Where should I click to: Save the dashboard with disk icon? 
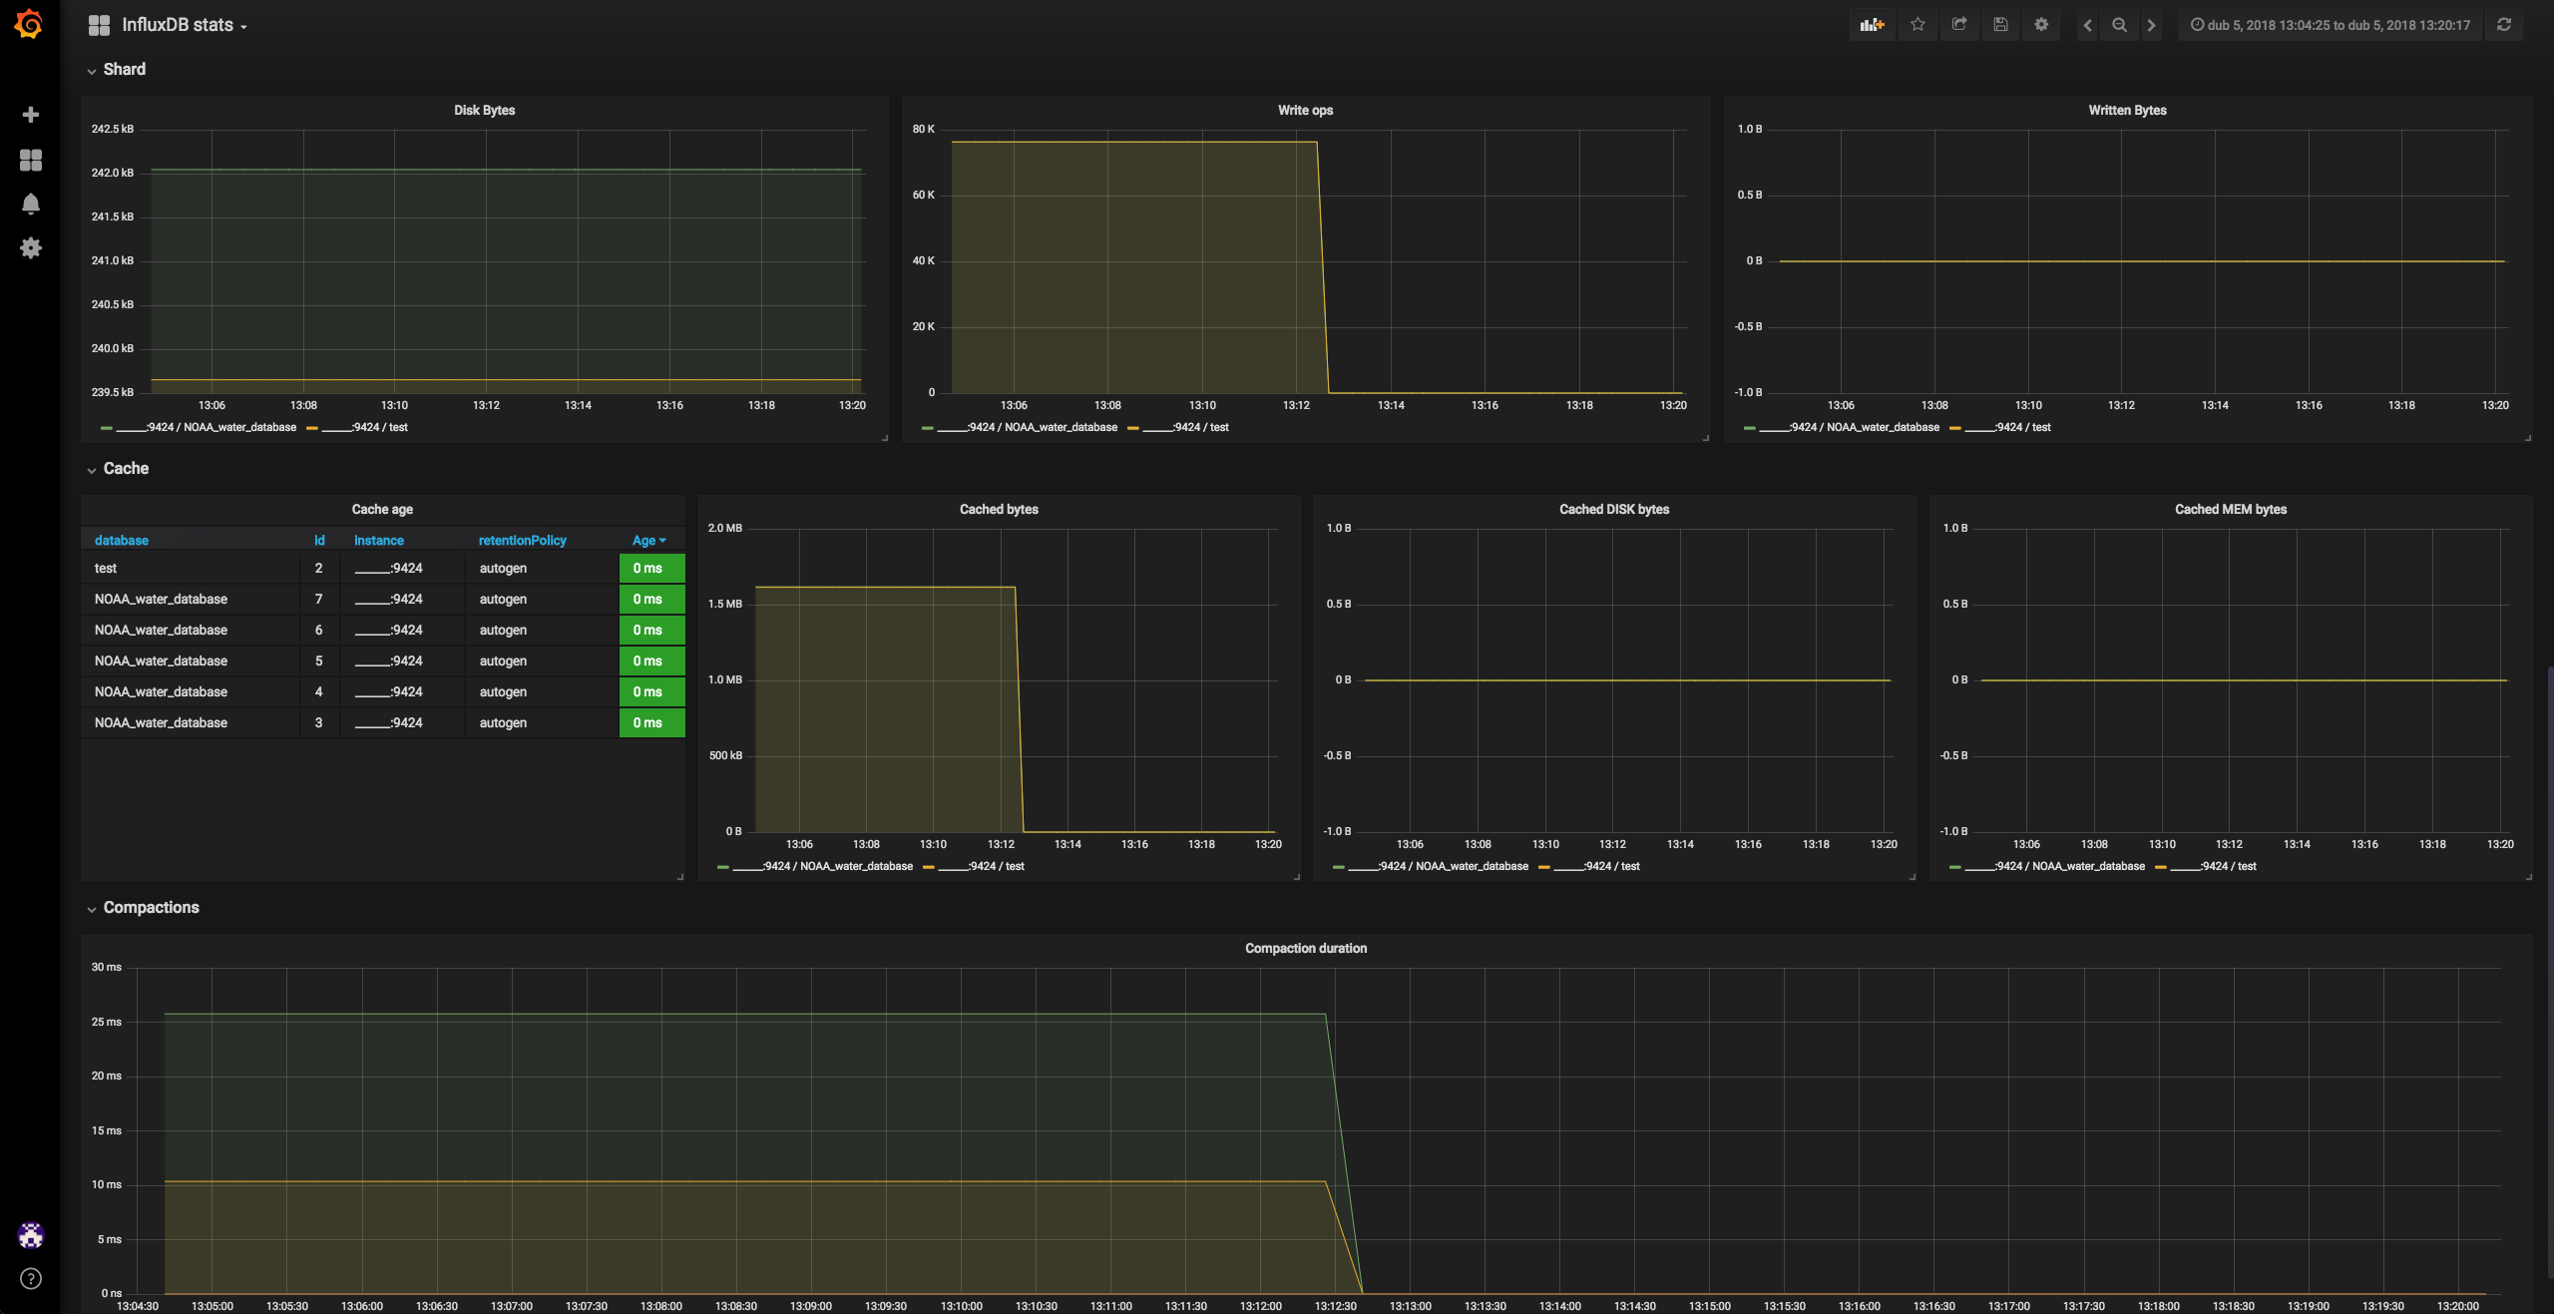2000,25
